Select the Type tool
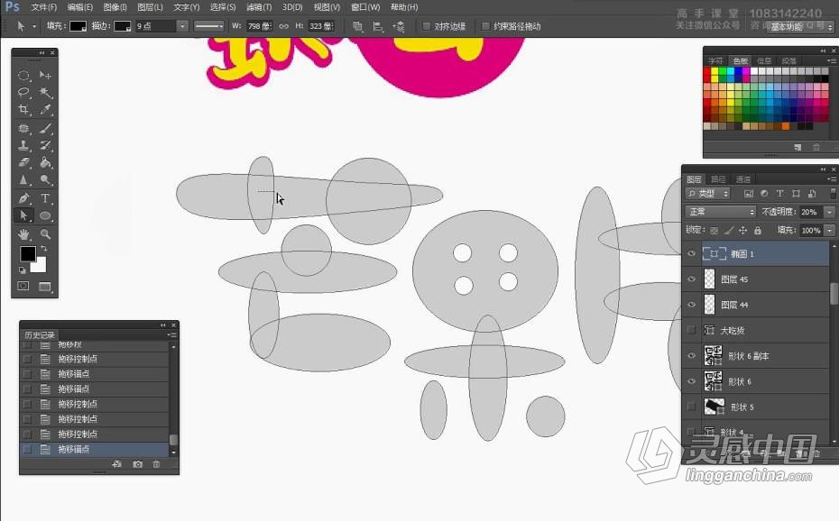839x521 pixels. click(45, 198)
